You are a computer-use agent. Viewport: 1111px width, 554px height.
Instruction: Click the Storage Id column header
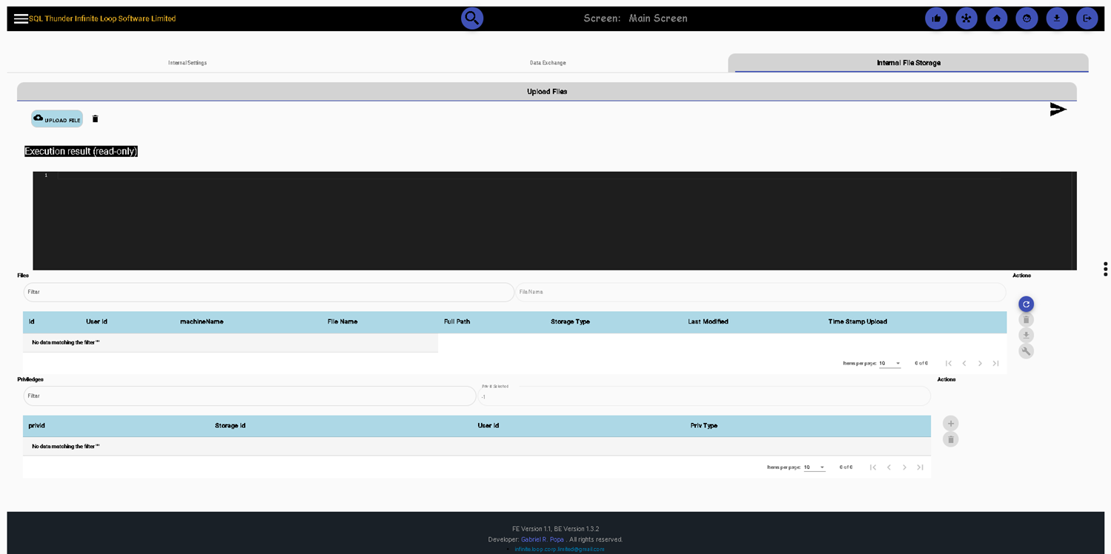click(x=230, y=426)
